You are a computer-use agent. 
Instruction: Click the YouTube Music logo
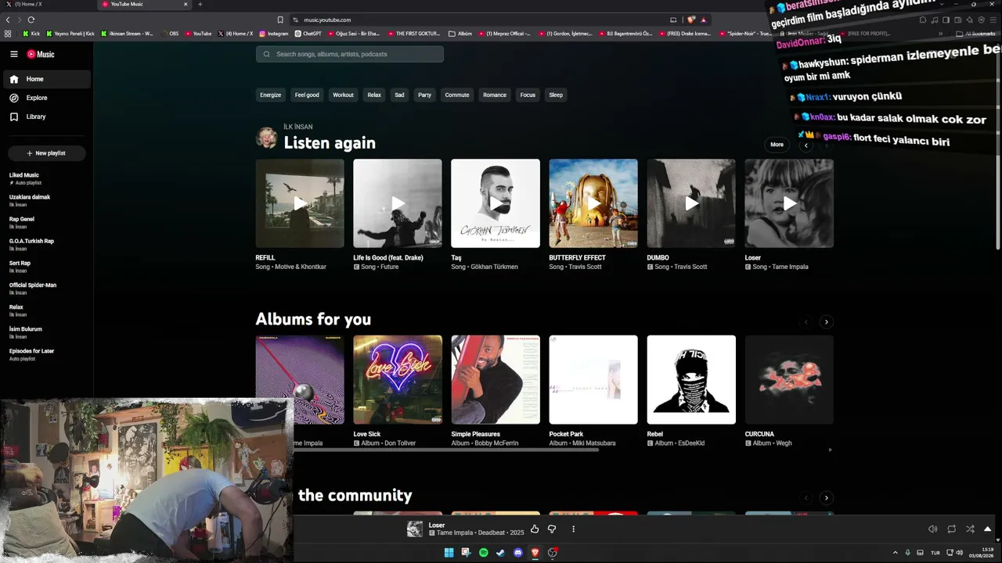coord(41,54)
